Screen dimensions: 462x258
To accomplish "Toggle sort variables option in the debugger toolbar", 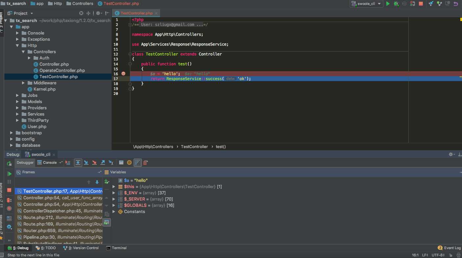I will pyautogui.click(x=138, y=162).
